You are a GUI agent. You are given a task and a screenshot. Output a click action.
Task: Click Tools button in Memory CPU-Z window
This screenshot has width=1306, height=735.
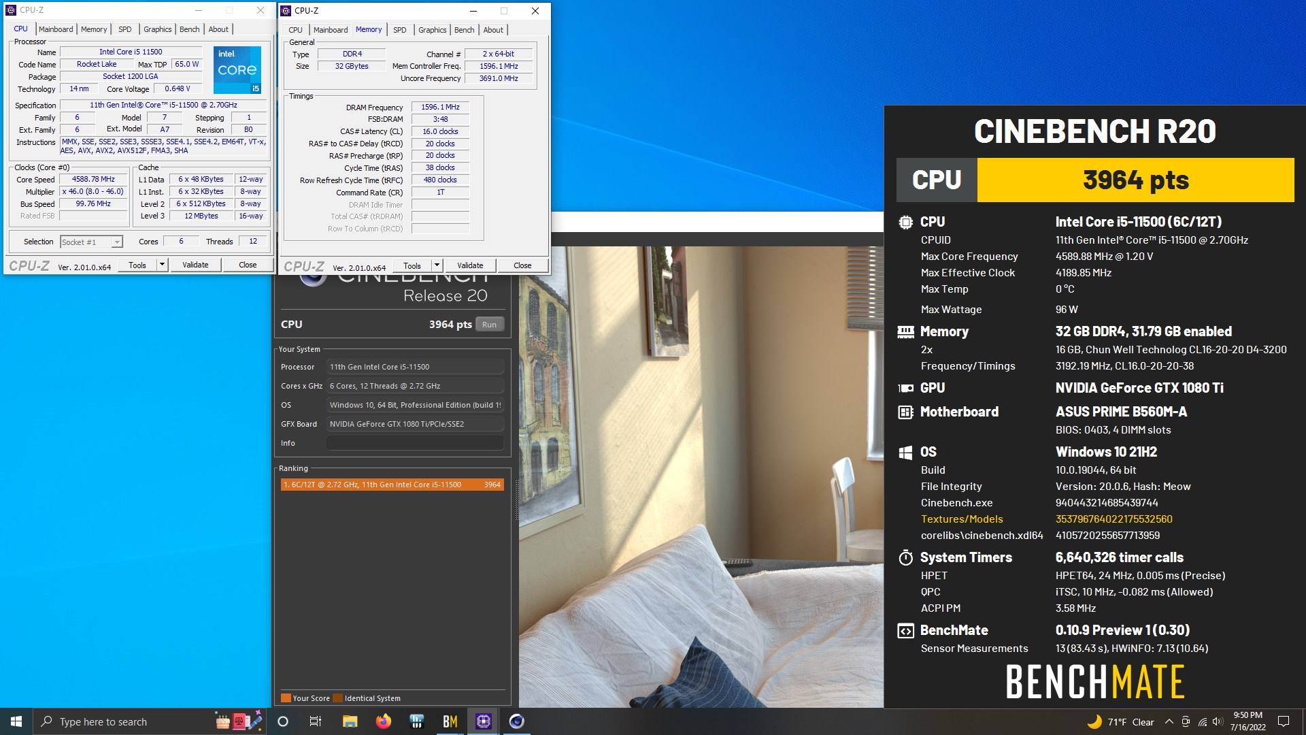(x=412, y=265)
